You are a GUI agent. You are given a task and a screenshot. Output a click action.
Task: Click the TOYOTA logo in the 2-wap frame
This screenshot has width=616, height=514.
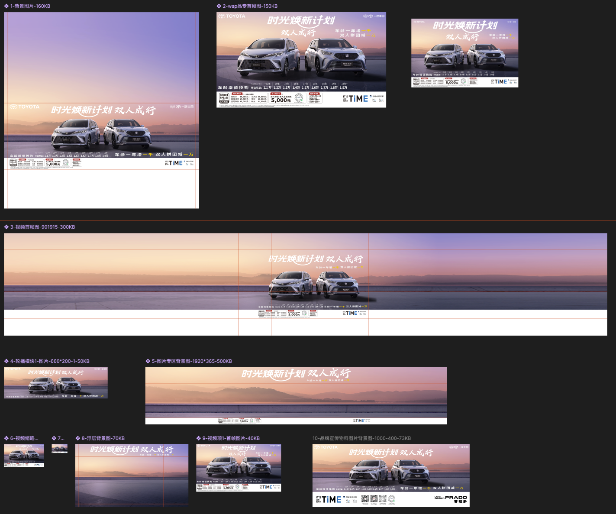[232, 16]
